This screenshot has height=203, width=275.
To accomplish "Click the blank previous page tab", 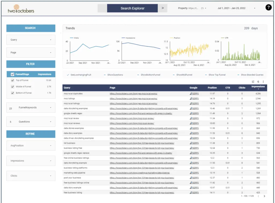I will (x=102, y=8).
